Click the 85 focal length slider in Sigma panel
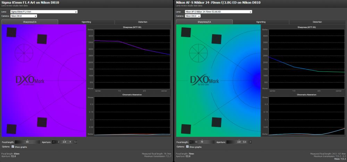 [27, 142]
